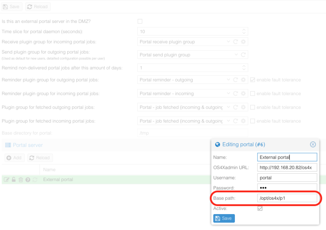Expand the Portal reminder - incoming dropdown
Viewport: 326px width, 230px height.
(x=228, y=93)
